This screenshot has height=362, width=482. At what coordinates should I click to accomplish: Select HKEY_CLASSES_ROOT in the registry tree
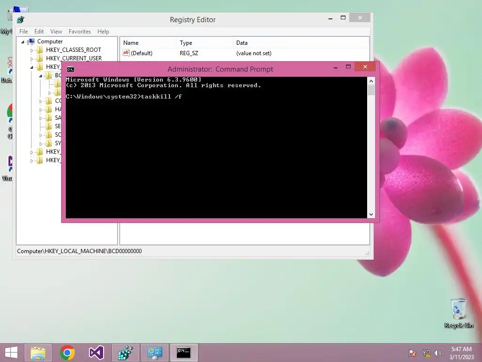pos(73,50)
